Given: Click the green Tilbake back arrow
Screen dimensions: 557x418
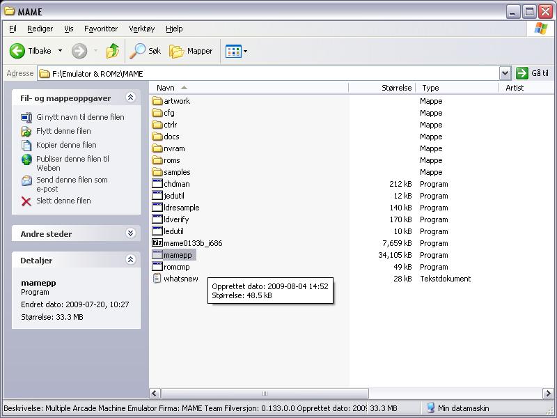Looking at the screenshot, I should 17,51.
